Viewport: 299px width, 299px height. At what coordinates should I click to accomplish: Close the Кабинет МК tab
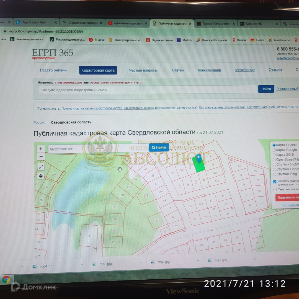277,24
